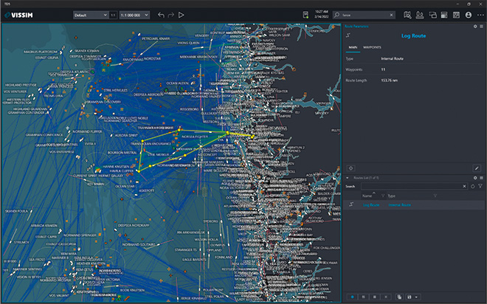The width and height of the screenshot is (487, 304).
Task: Click the second bottom toolbar list button
Action: click(x=363, y=297)
